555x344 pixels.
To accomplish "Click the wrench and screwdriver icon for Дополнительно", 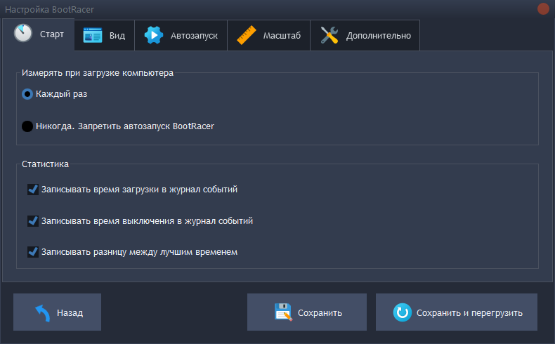I will 329,35.
